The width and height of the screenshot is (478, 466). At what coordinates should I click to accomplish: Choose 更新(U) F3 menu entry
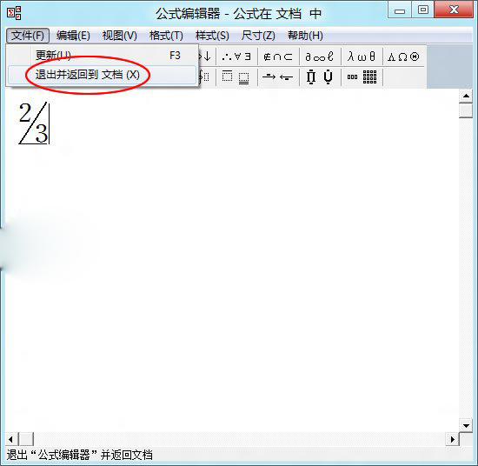(x=102, y=56)
